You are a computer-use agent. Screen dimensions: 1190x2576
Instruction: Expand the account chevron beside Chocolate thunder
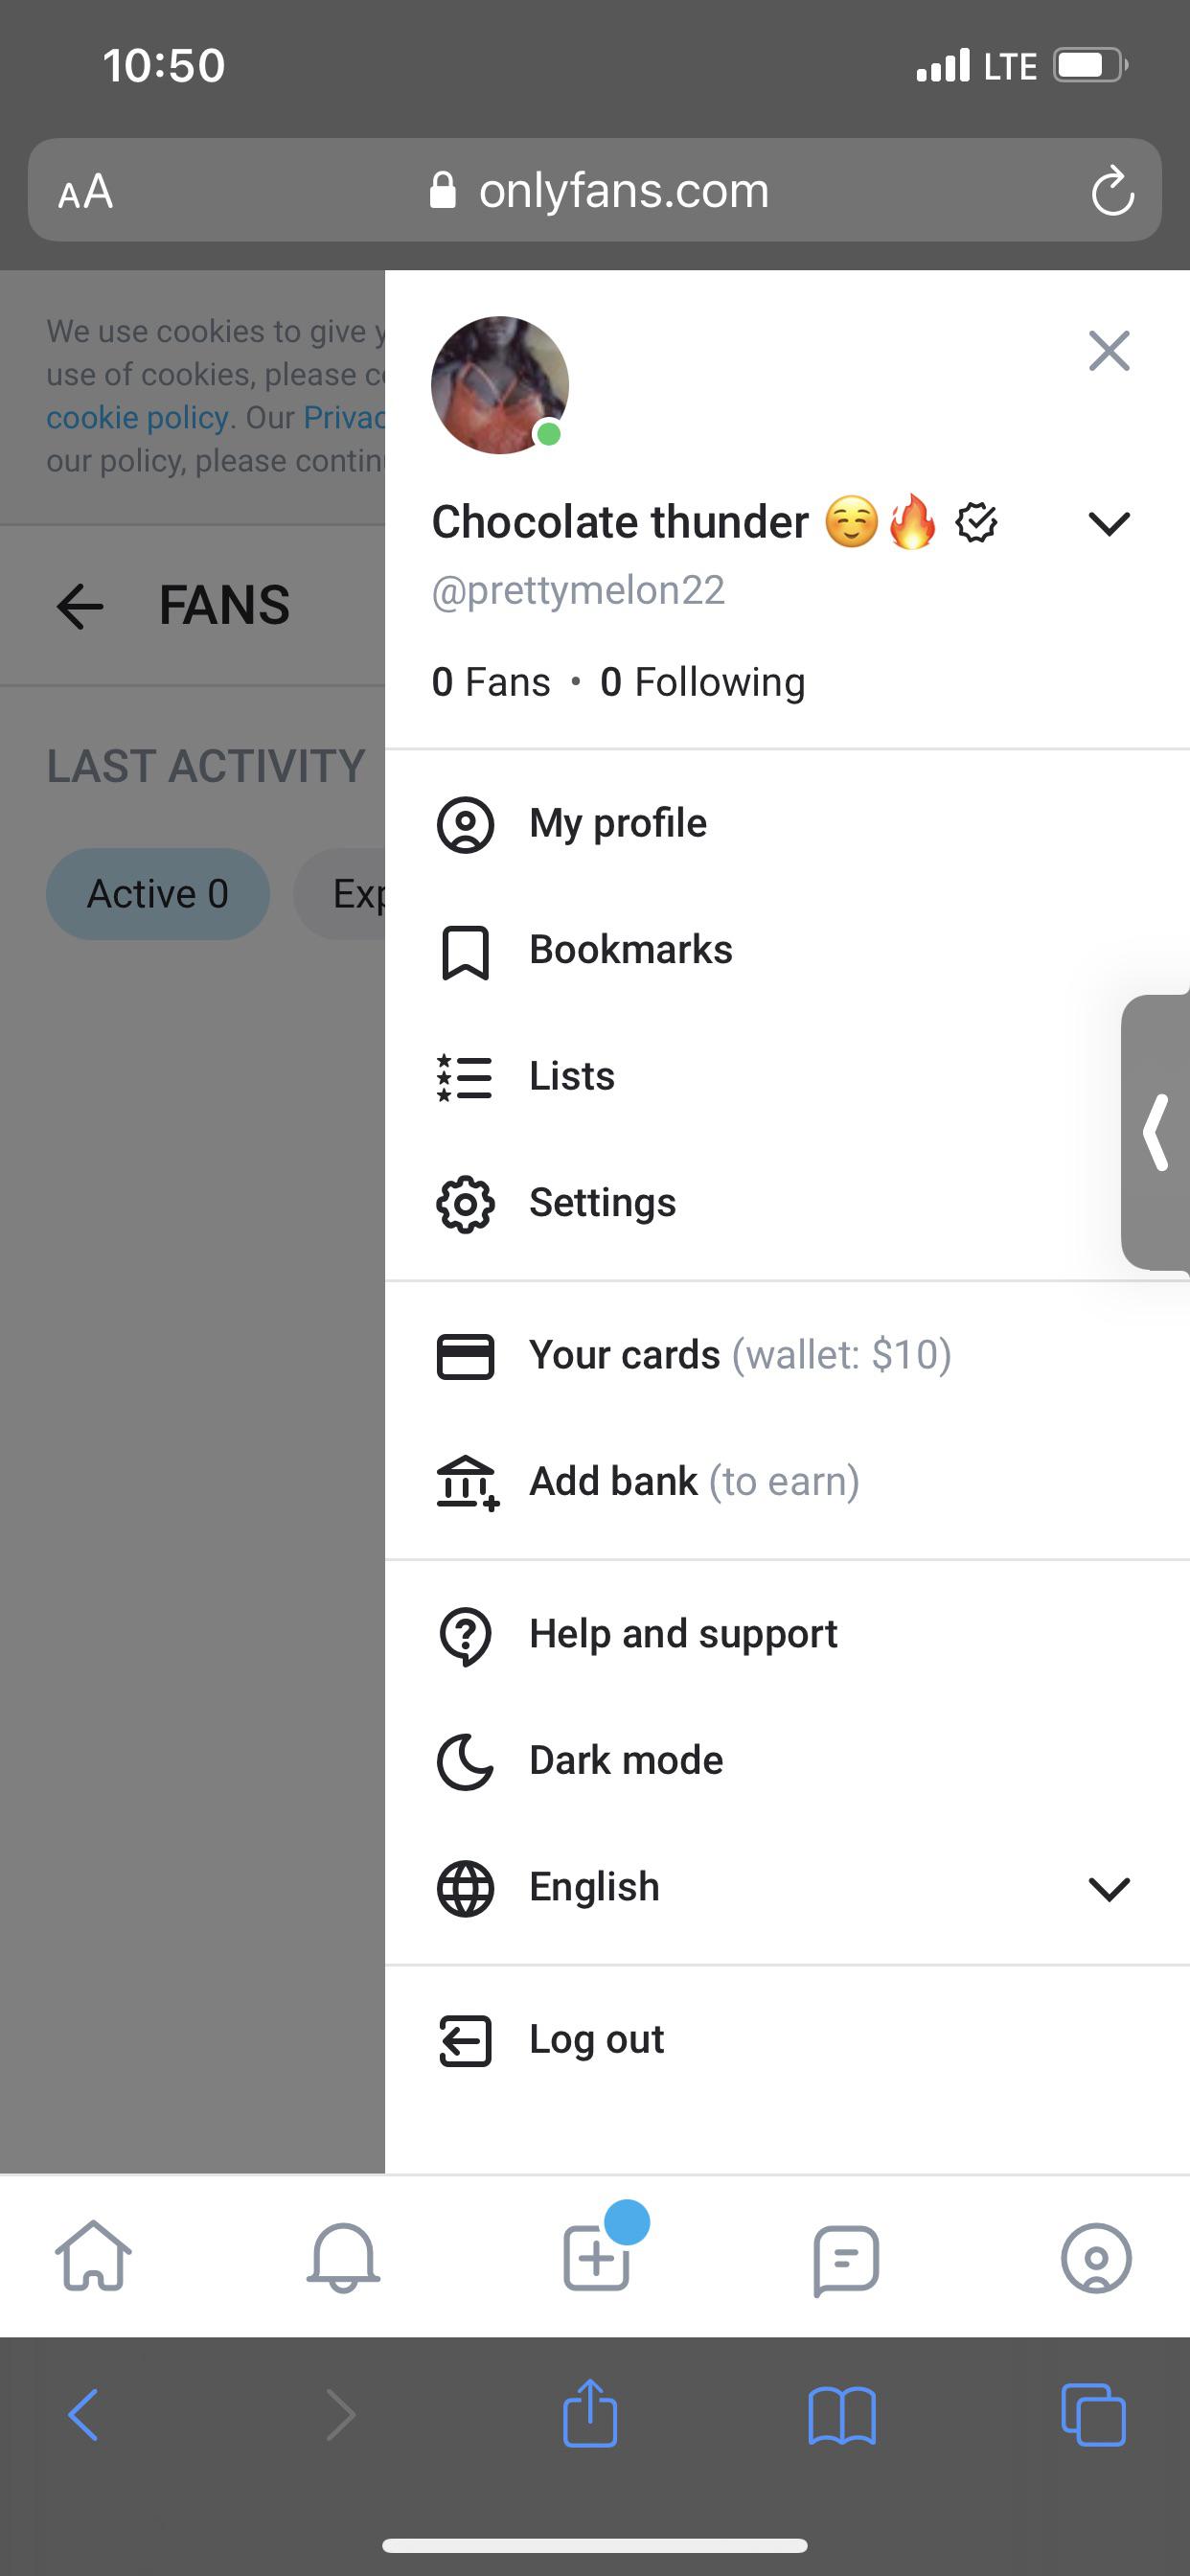click(1109, 523)
